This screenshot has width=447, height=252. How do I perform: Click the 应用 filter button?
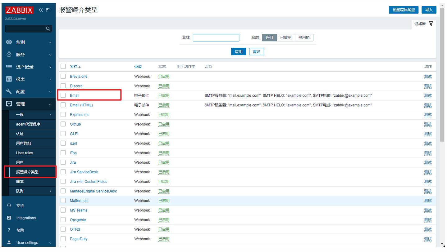pos(239,52)
